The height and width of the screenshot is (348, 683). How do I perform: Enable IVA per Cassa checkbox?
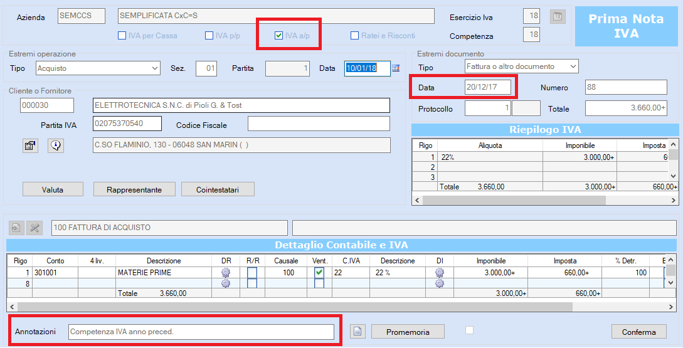[x=122, y=35]
